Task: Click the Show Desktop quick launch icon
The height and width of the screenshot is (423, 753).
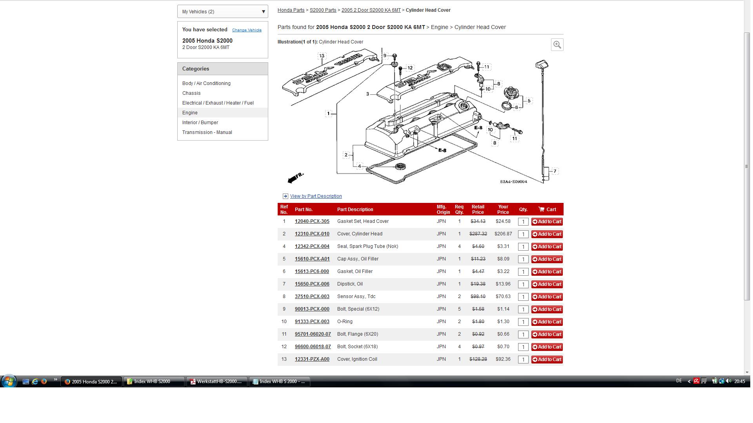Action: pyautogui.click(x=26, y=381)
